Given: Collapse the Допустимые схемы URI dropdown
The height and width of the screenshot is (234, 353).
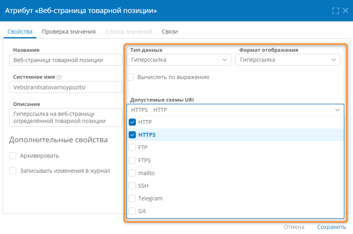Looking at the screenshot, I should coord(337,110).
